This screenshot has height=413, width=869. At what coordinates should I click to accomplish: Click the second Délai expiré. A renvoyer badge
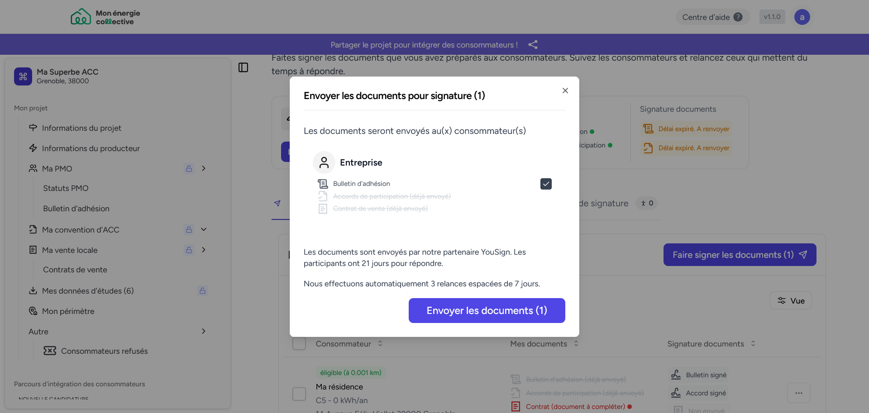pyautogui.click(x=686, y=148)
